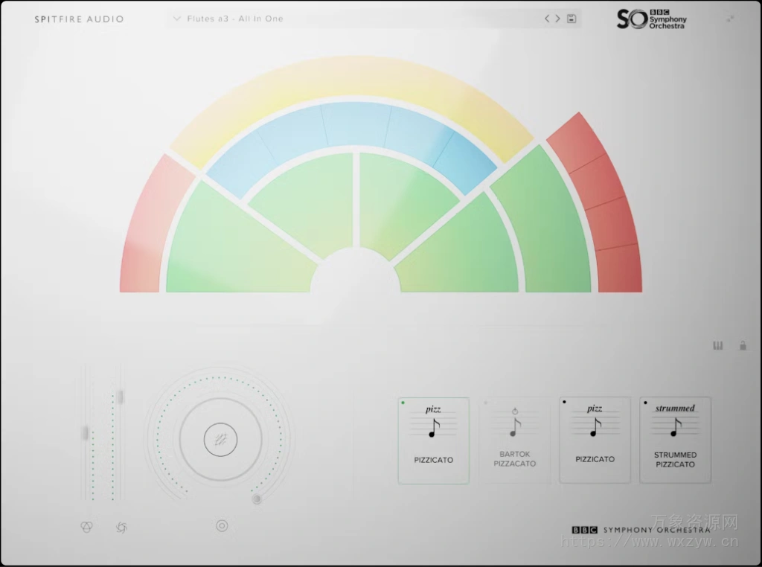The height and width of the screenshot is (567, 762).
Task: Enable the Bartok Pizzacato articulation
Action: point(514,440)
